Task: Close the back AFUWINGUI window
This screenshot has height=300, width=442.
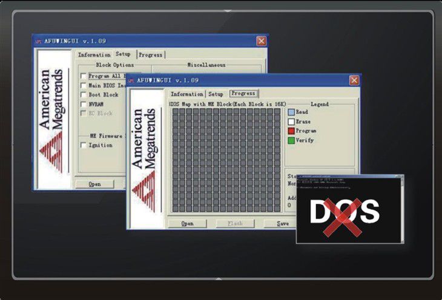Action: click(x=262, y=41)
